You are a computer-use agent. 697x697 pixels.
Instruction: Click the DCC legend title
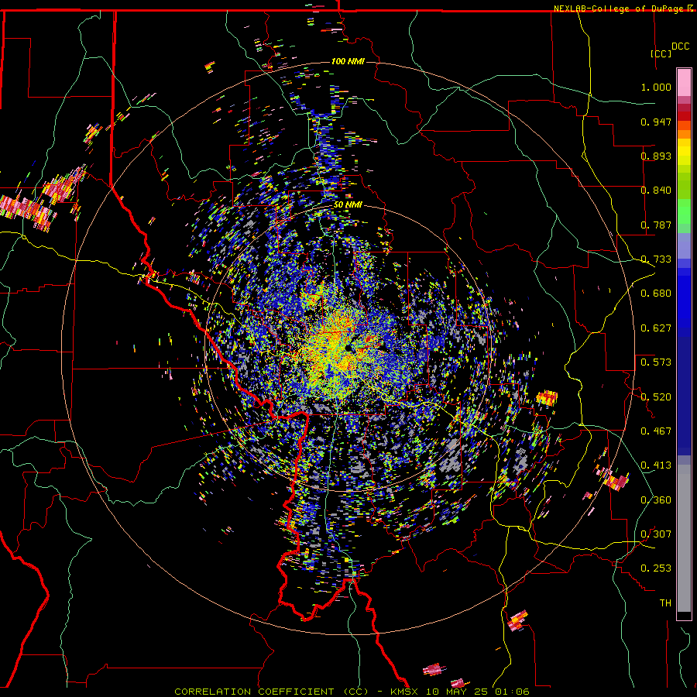(681, 46)
